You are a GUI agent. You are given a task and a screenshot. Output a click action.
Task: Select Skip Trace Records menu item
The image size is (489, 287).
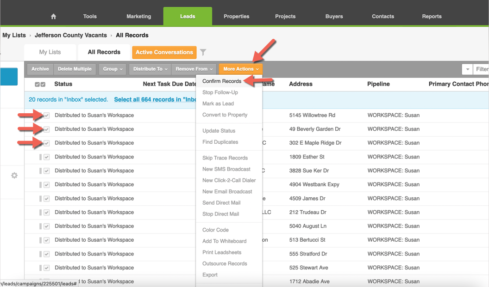[225, 158]
